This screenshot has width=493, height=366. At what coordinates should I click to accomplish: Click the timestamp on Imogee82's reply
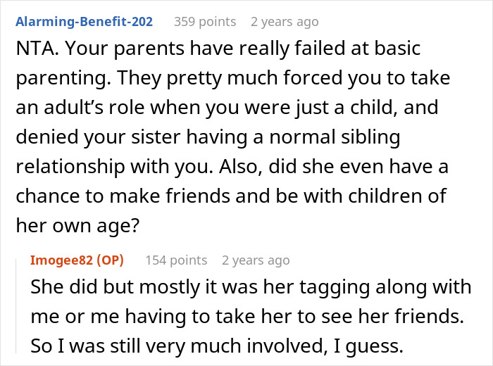[x=255, y=260]
